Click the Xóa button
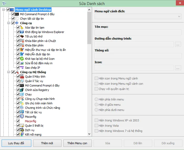 coord(108,143)
